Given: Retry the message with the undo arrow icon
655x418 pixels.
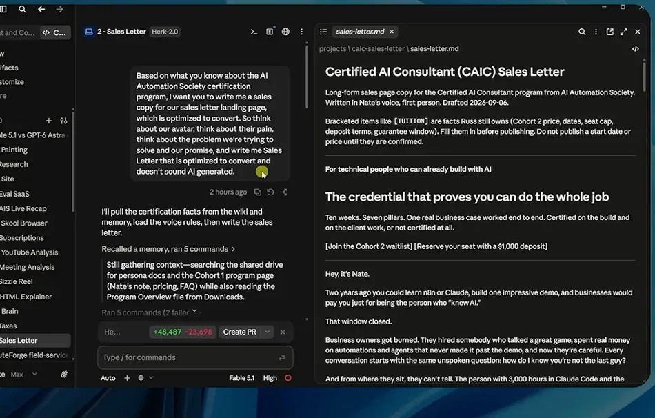Looking at the screenshot, I should pyautogui.click(x=271, y=192).
